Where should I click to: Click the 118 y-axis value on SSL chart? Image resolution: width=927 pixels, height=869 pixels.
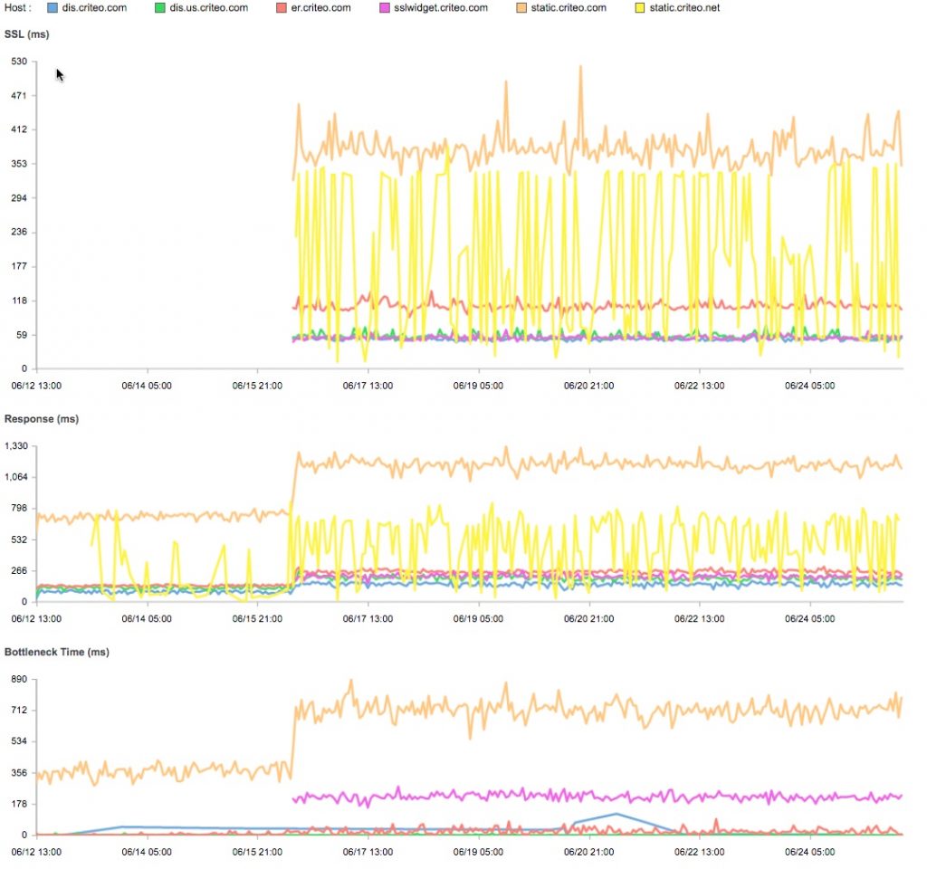tap(19, 301)
